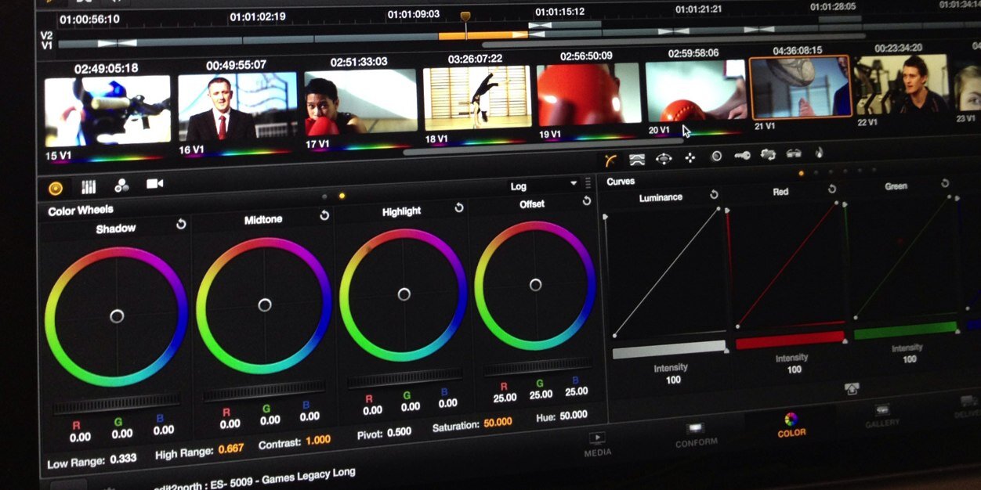This screenshot has width=981, height=490.
Task: Open the Tracker palette icon
Action: tap(690, 157)
